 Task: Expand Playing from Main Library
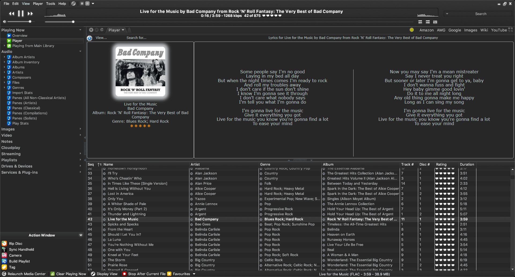click(5, 46)
